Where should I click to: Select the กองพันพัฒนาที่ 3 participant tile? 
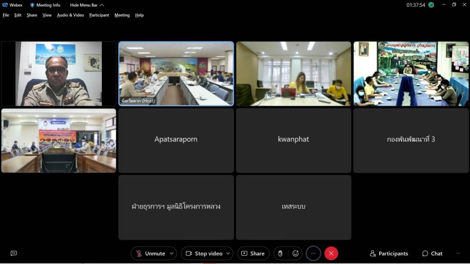coord(411,140)
